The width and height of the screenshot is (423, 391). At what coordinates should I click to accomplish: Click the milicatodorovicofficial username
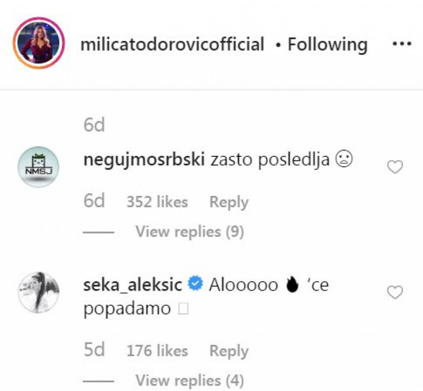(x=172, y=45)
